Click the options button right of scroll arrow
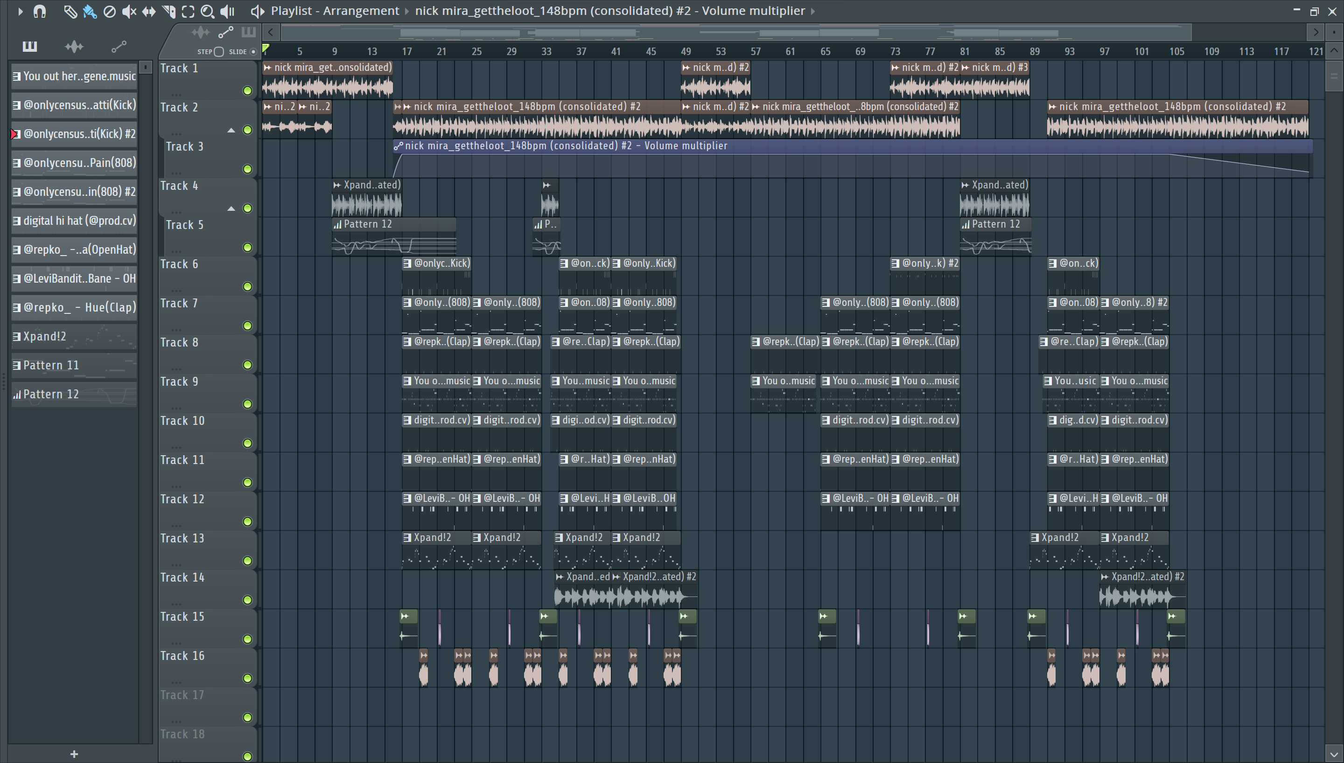This screenshot has width=1344, height=763. pos(1334,33)
